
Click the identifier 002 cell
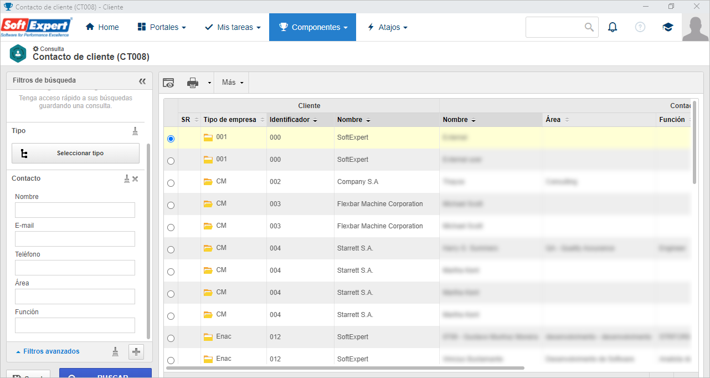pyautogui.click(x=300, y=182)
